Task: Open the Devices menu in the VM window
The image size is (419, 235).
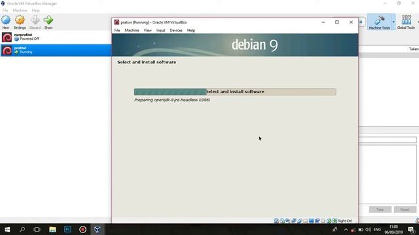Action: (176, 31)
